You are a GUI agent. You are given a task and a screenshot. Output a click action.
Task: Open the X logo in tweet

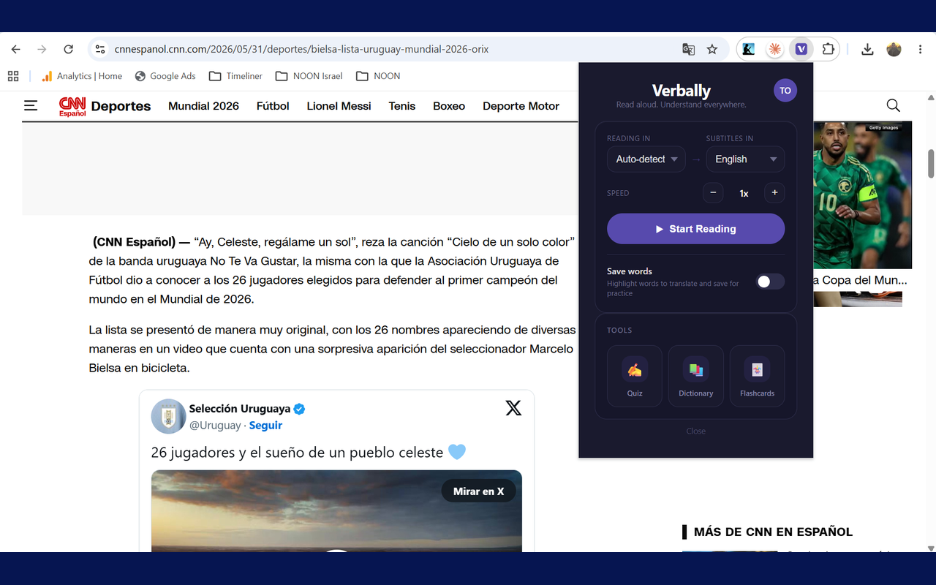pyautogui.click(x=513, y=408)
